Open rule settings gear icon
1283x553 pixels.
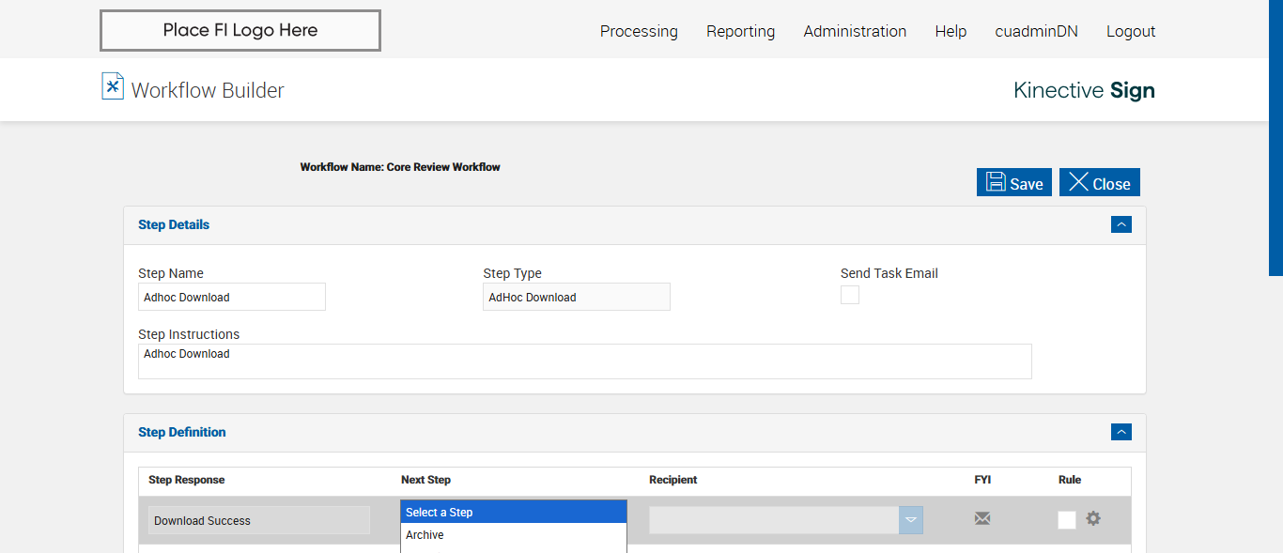pos(1093,518)
